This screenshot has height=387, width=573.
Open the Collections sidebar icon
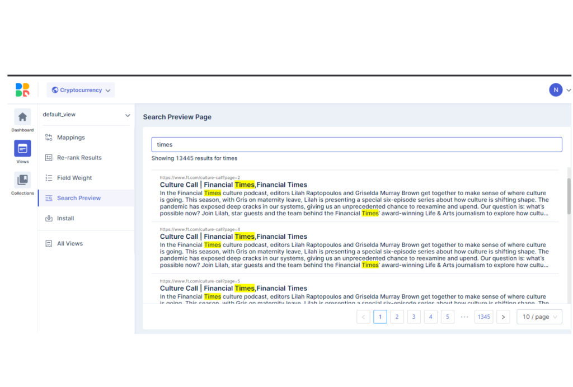point(22,180)
